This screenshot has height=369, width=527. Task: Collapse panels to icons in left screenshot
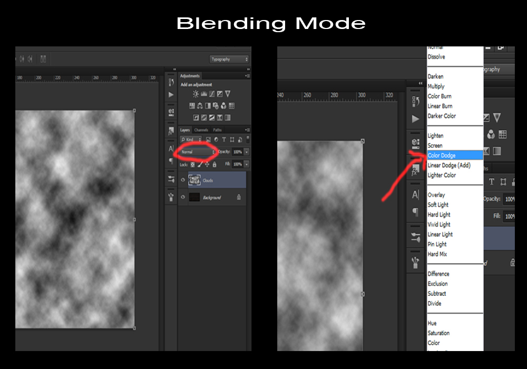pyautogui.click(x=248, y=69)
